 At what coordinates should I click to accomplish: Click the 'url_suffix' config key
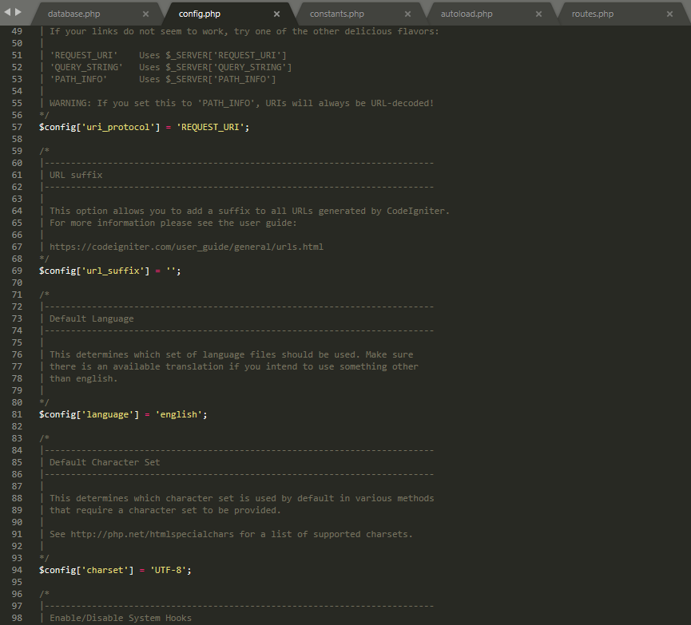113,271
